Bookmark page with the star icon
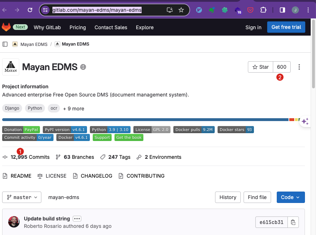The height and width of the screenshot is (235, 316). (181, 10)
